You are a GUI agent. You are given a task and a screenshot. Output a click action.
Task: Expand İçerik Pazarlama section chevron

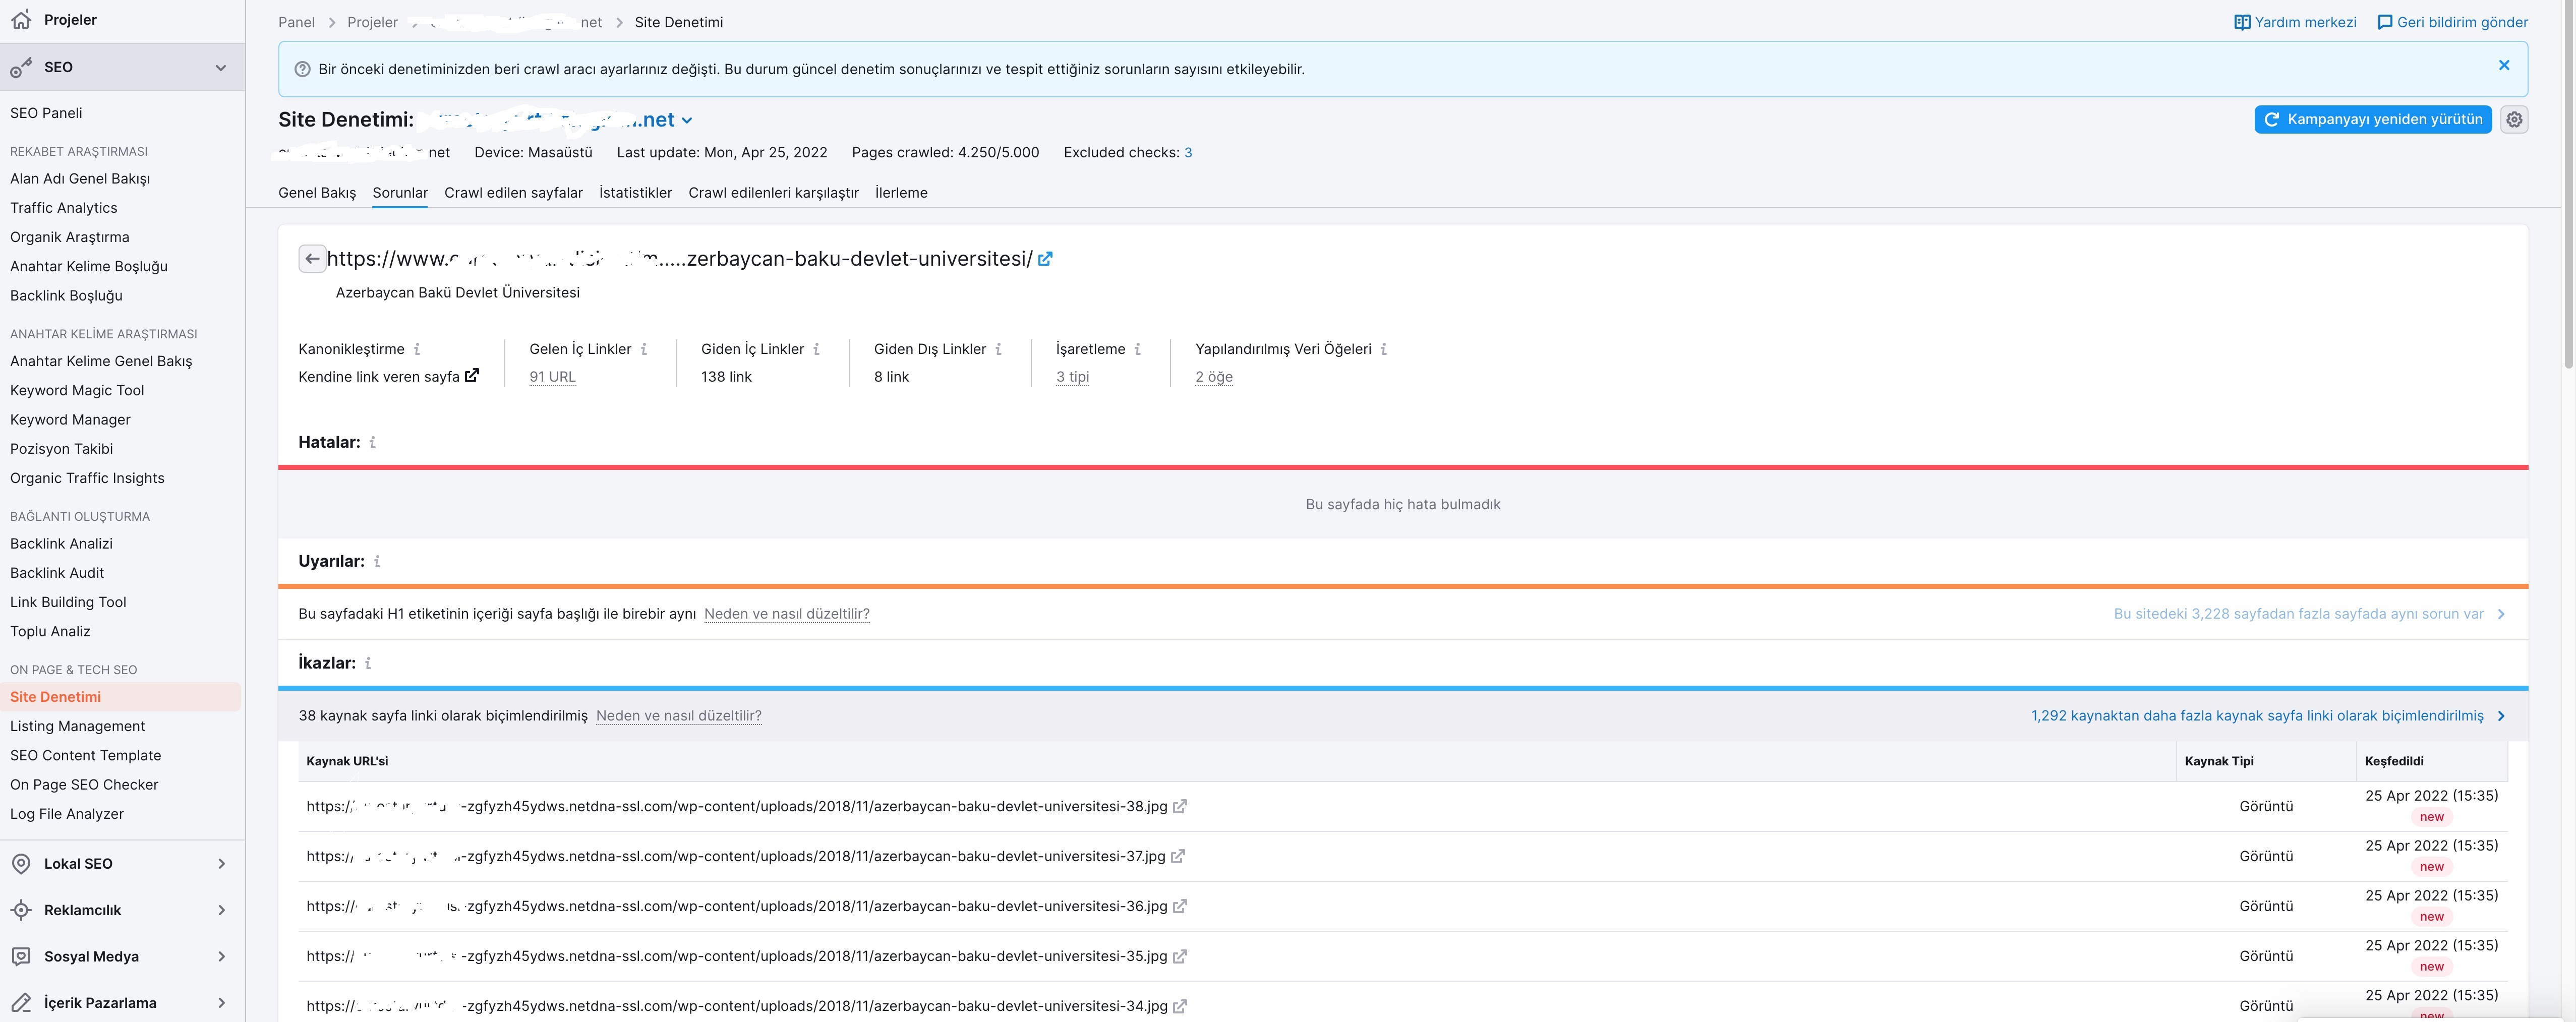[221, 1003]
